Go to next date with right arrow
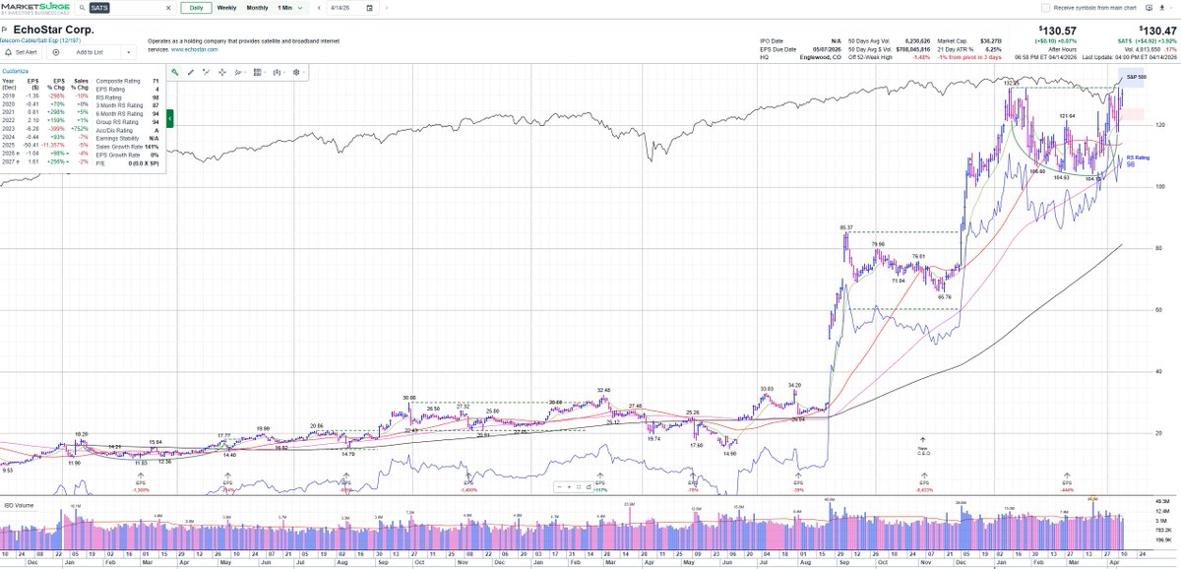Viewport: 1181px width, 569px height. point(387,8)
